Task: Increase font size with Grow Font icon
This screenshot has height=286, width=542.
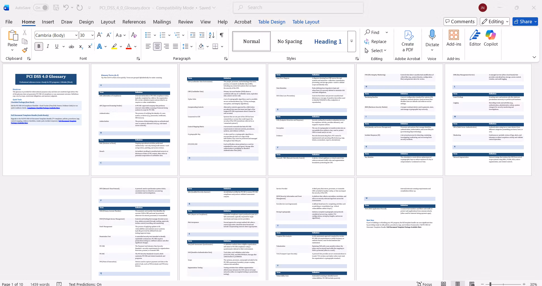Action: (x=99, y=35)
